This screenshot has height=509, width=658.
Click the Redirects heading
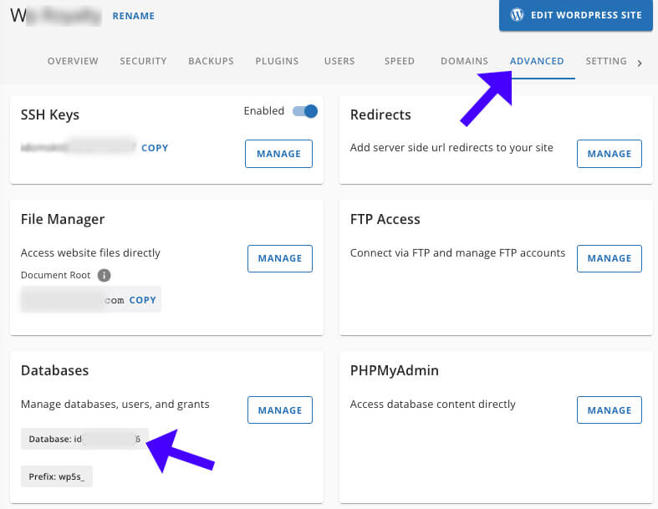tap(380, 115)
